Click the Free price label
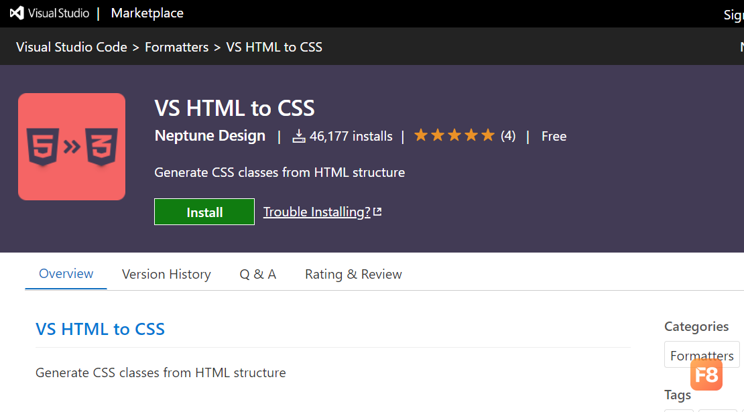Image resolution: width=744 pixels, height=412 pixels. click(x=554, y=136)
